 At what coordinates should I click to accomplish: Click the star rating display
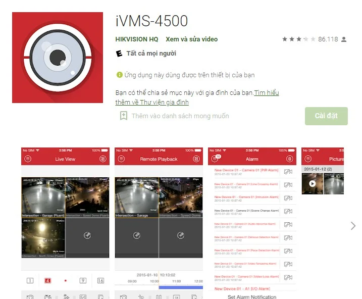[299, 39]
